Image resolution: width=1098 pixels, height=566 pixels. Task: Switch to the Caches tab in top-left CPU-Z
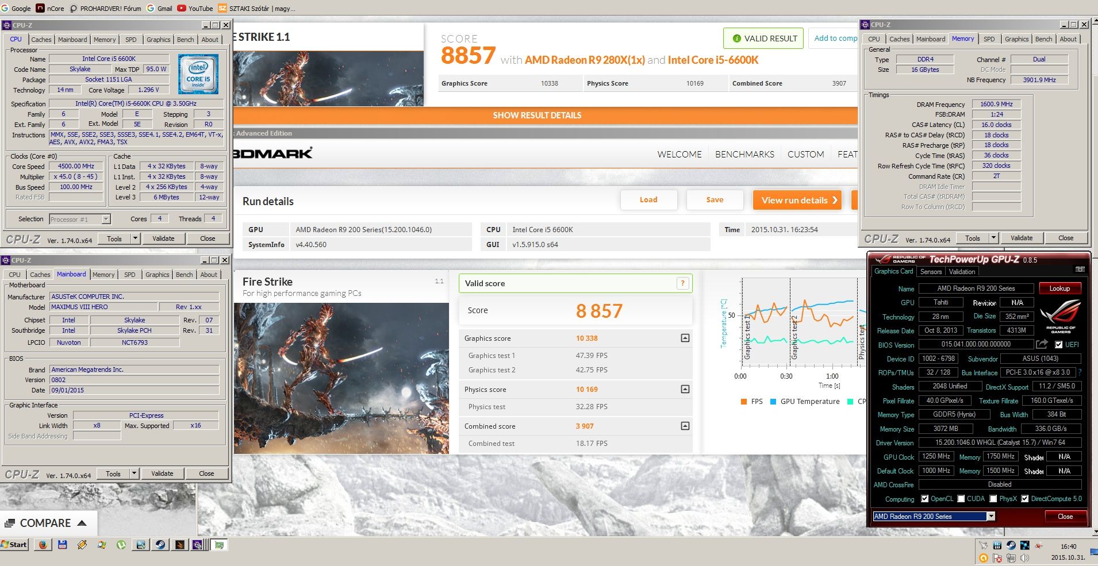(x=41, y=40)
